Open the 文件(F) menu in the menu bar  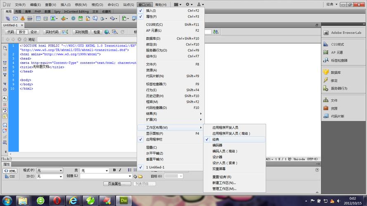[20, 5]
